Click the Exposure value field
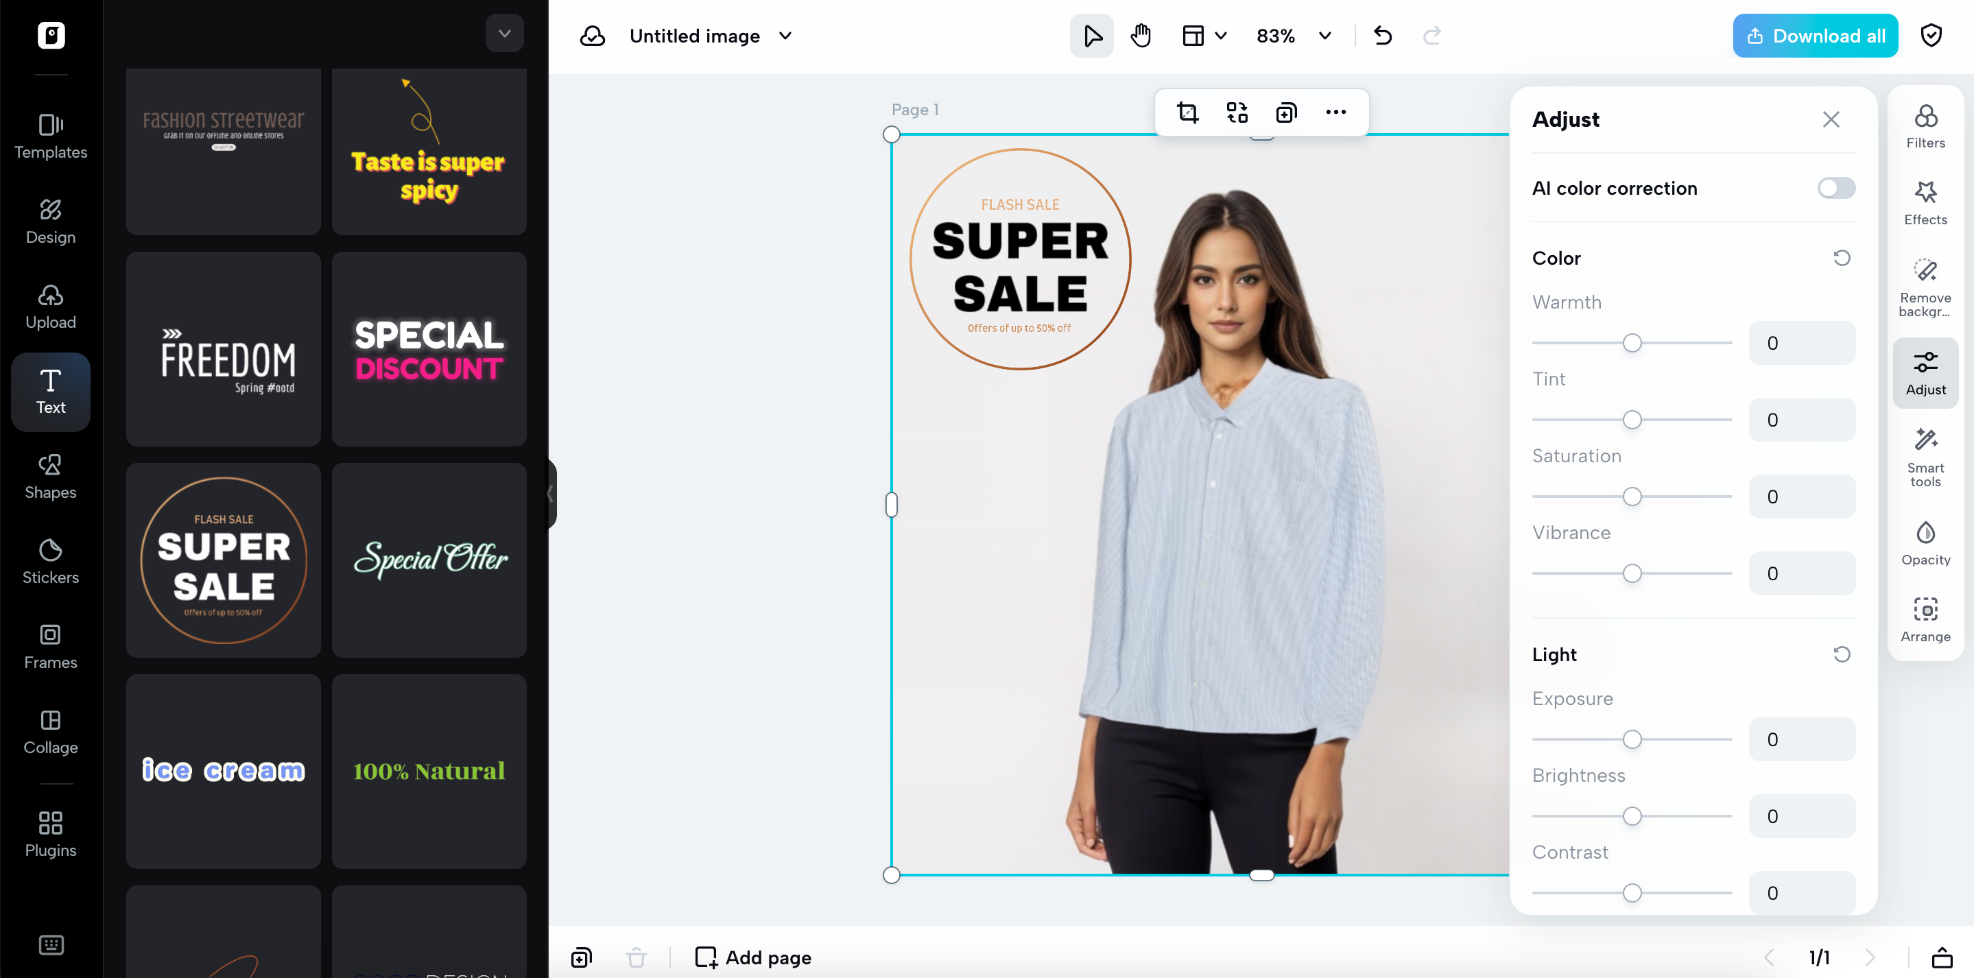 click(x=1802, y=739)
